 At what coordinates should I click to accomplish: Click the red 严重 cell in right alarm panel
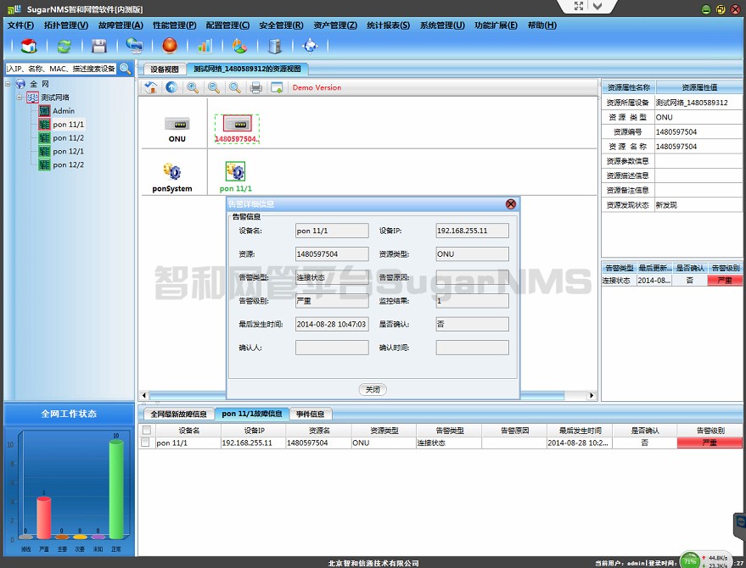[725, 281]
